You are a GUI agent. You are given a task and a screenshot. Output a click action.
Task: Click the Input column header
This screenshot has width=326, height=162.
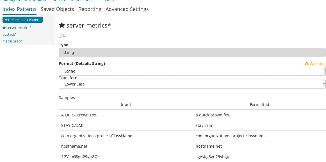126,105
